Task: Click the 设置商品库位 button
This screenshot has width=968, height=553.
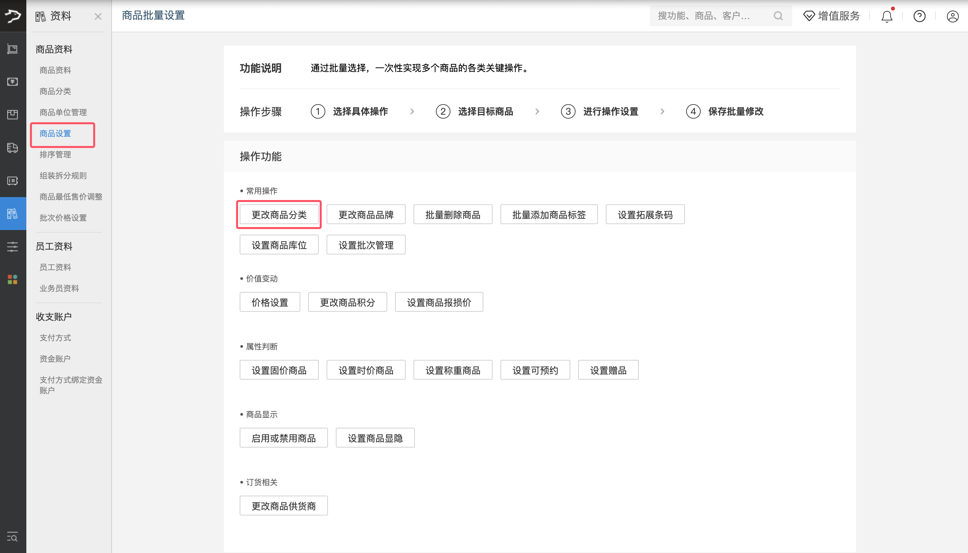Action: click(x=279, y=245)
